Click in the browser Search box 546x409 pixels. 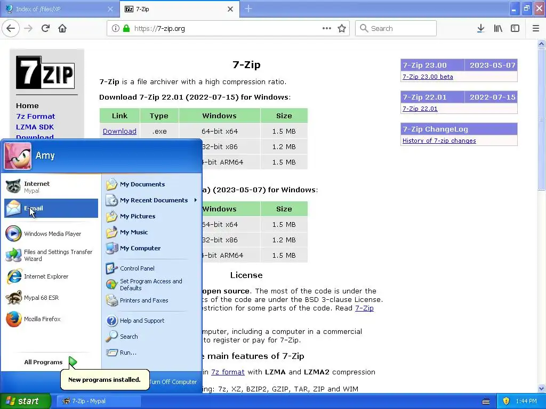[396, 28]
